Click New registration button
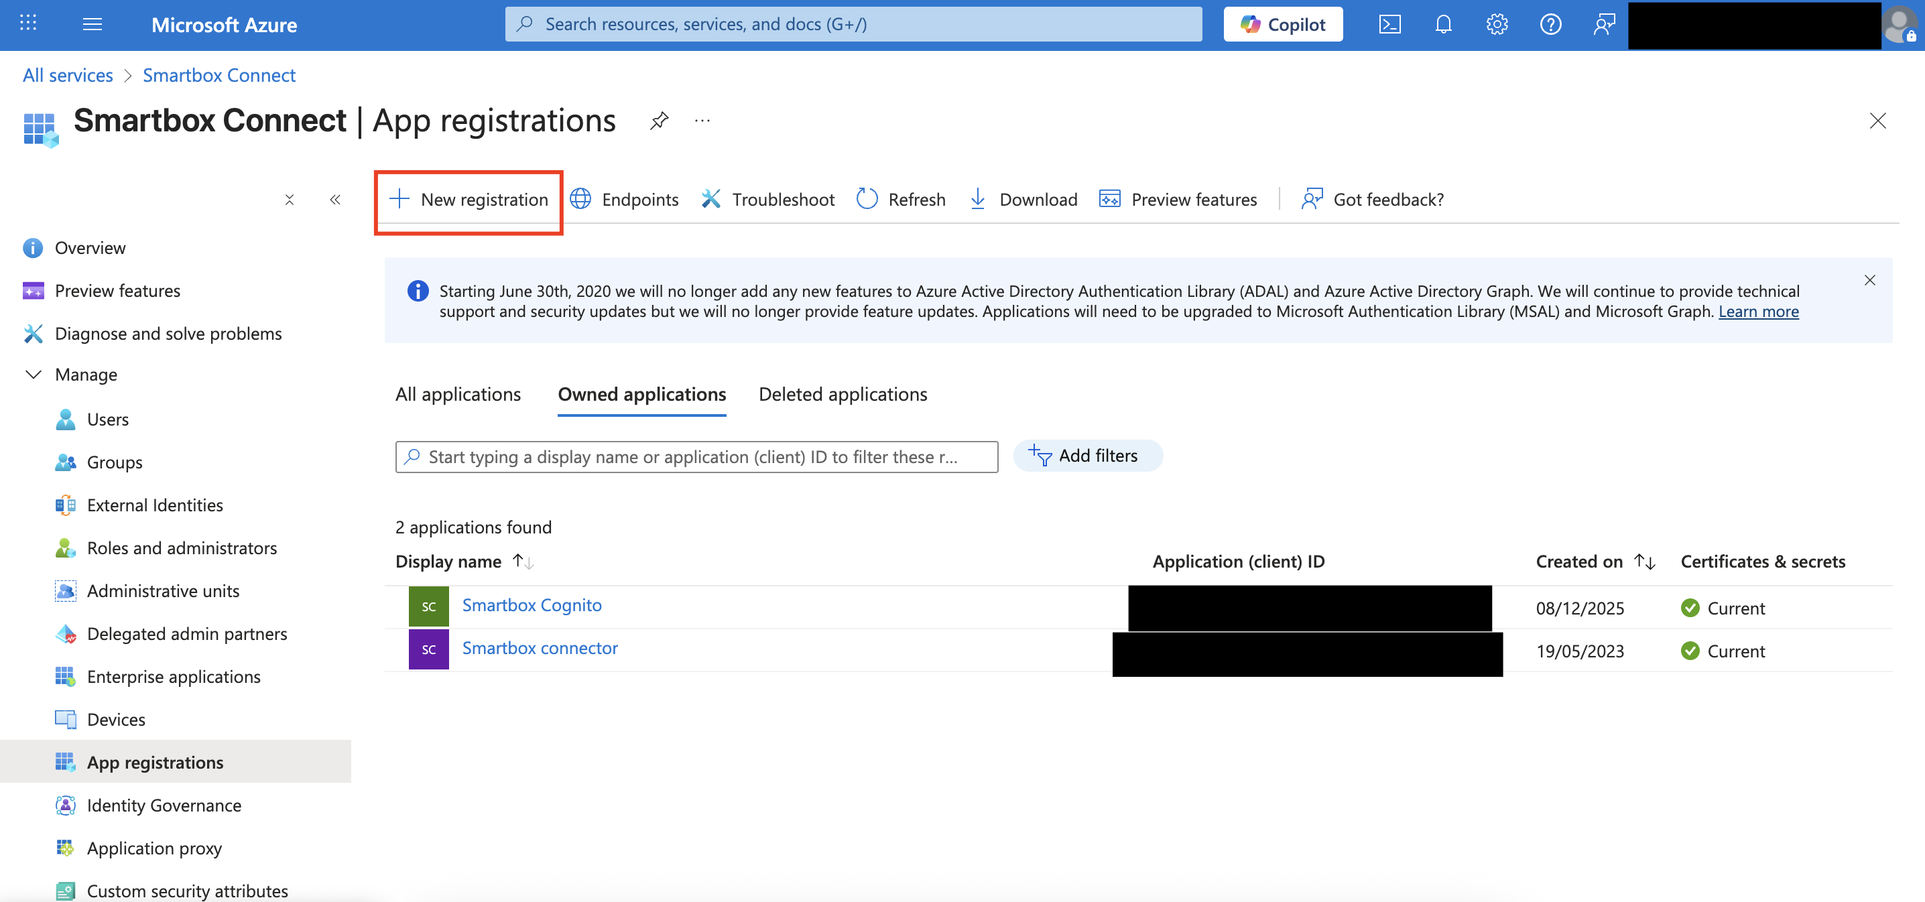Screen dimensions: 1925x902 click(469, 200)
